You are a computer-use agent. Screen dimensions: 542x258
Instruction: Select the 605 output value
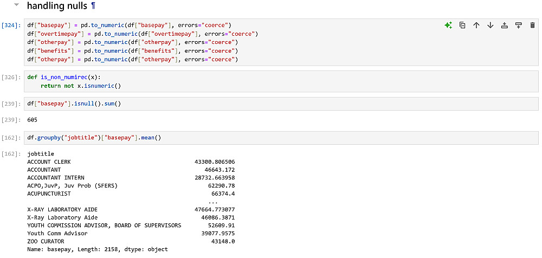click(x=33, y=119)
